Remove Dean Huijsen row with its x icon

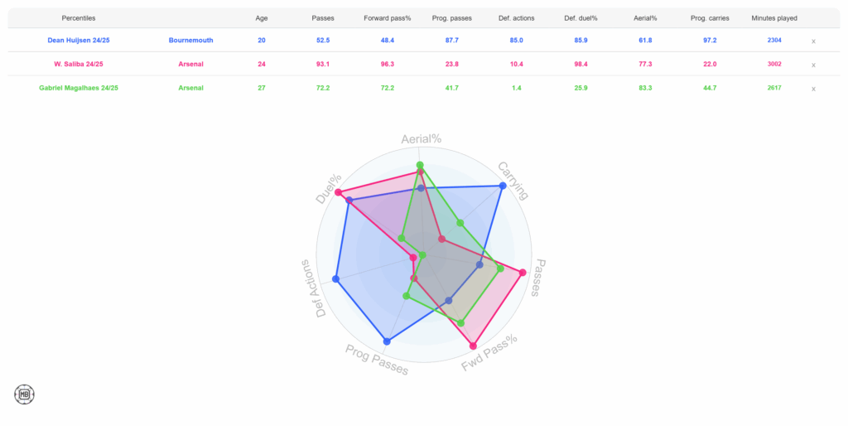click(813, 41)
